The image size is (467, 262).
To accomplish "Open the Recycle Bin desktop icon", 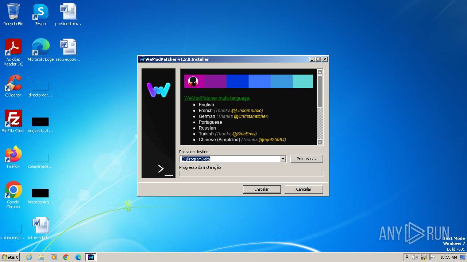I will pyautogui.click(x=13, y=15).
